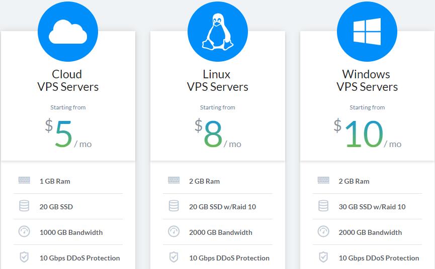Select the 1000 GB Bandwidth text
The height and width of the screenshot is (269, 435).
point(71,232)
